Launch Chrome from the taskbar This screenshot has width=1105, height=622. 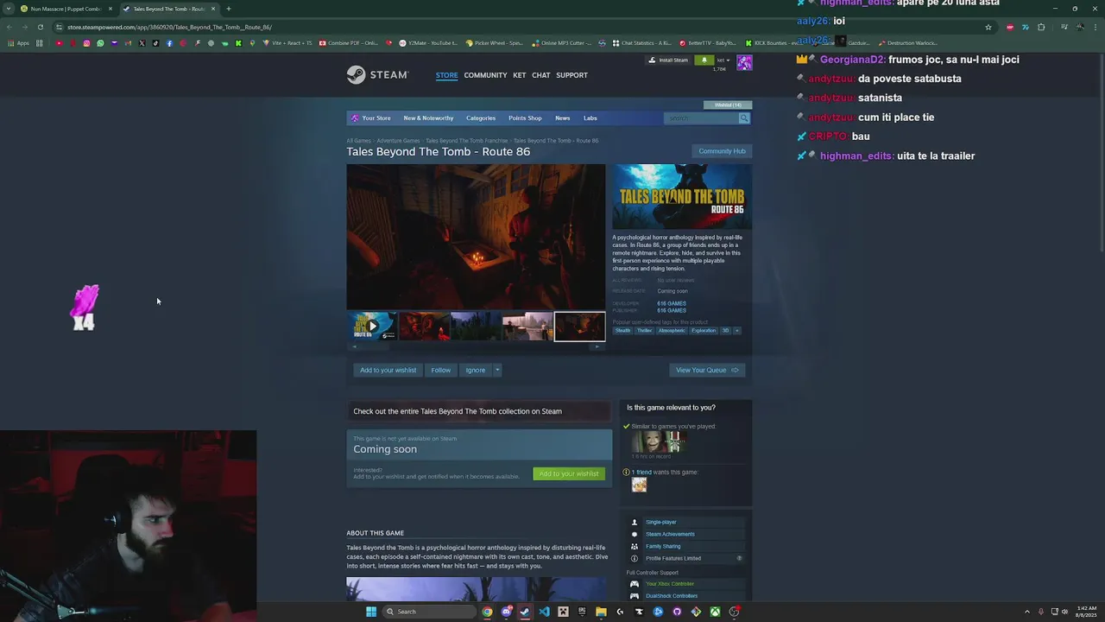click(x=487, y=612)
